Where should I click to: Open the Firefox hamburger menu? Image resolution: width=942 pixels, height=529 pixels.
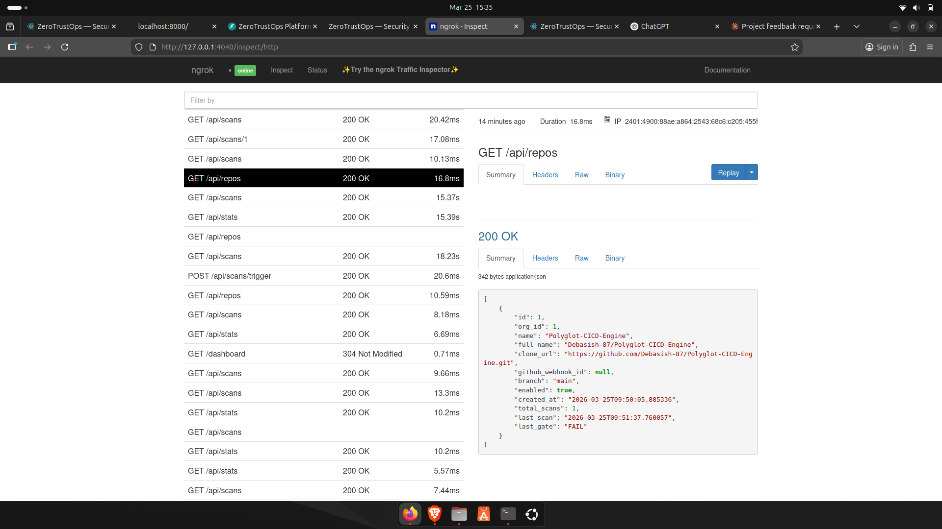(930, 47)
